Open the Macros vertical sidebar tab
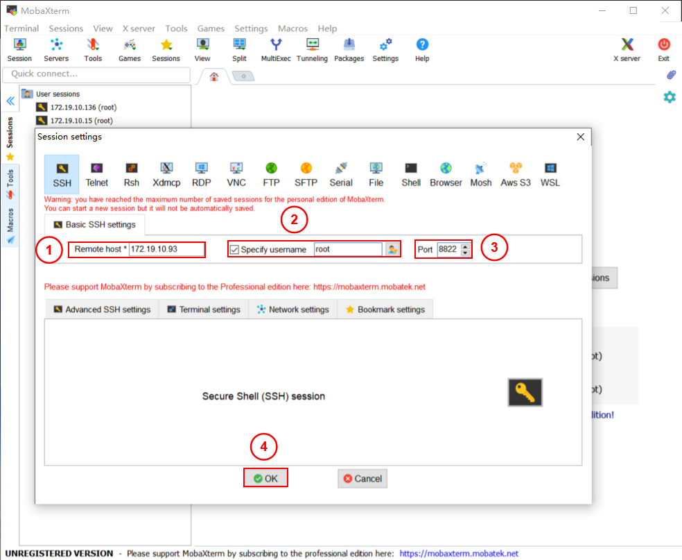Image resolution: width=682 pixels, height=560 pixels. [10, 226]
